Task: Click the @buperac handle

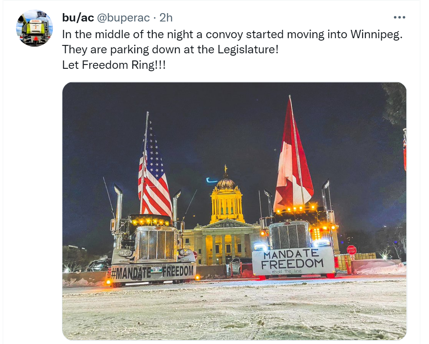Action: 123,18
